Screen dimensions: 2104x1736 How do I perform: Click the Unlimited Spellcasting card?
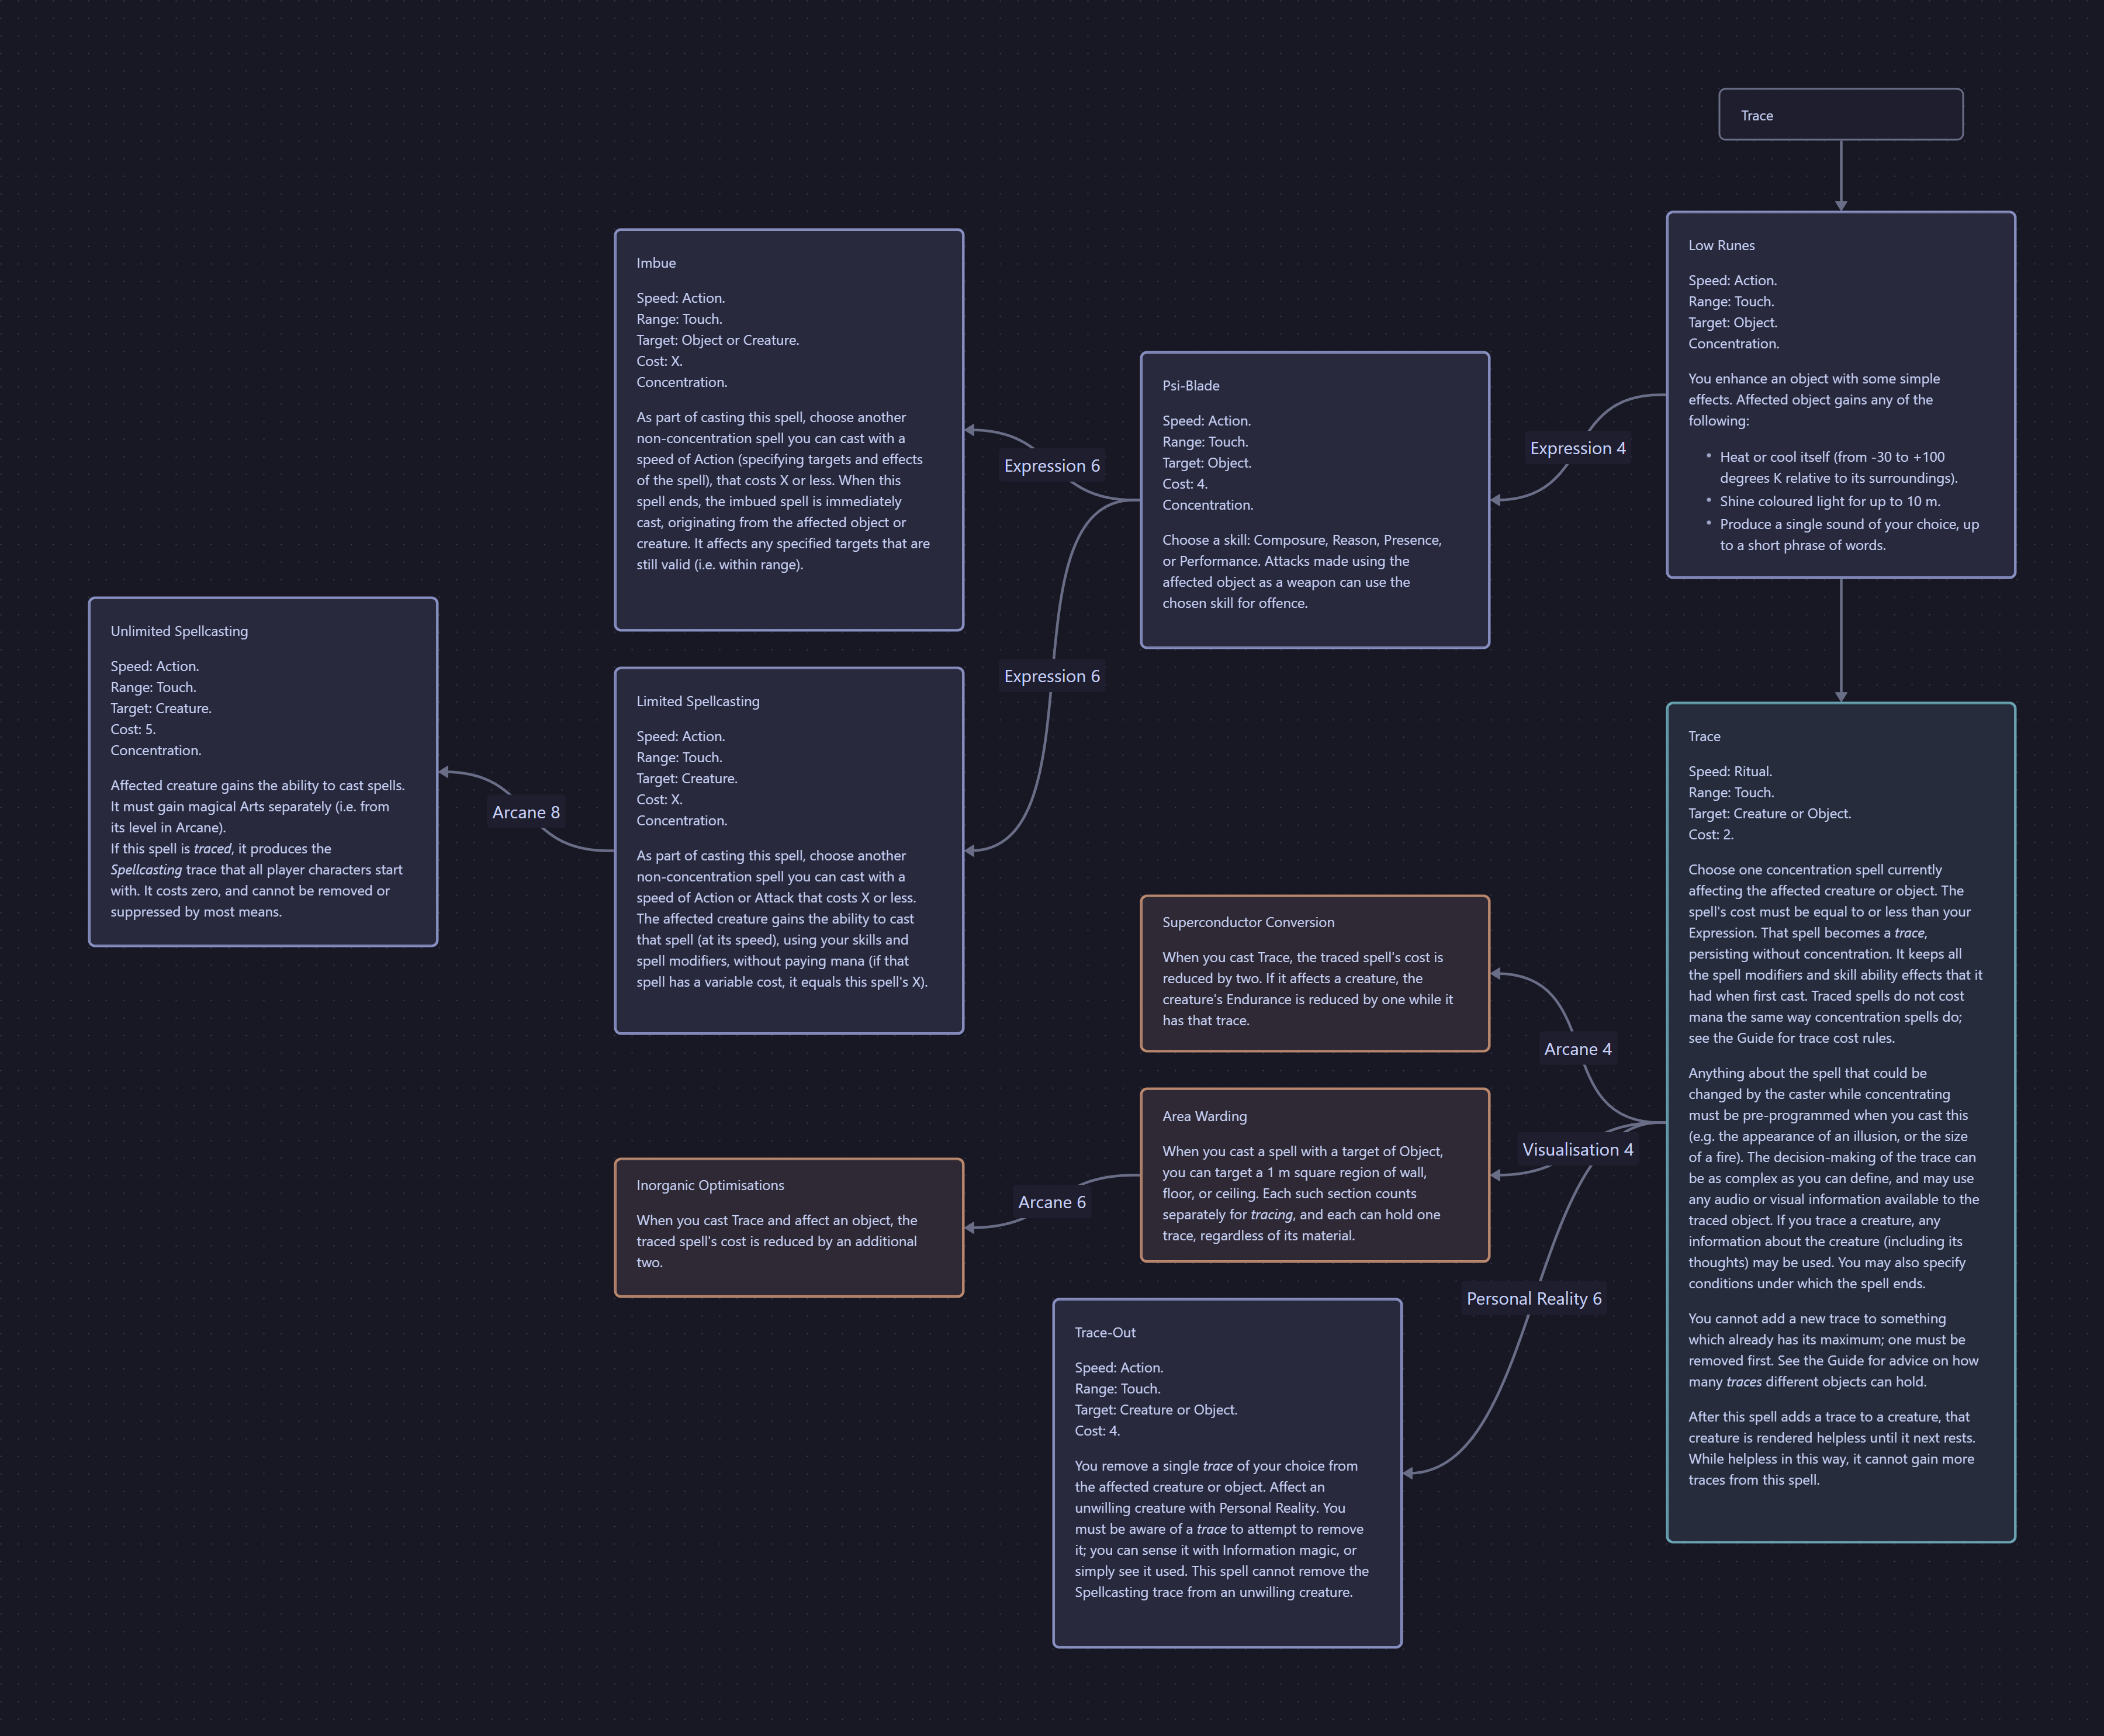coord(262,771)
